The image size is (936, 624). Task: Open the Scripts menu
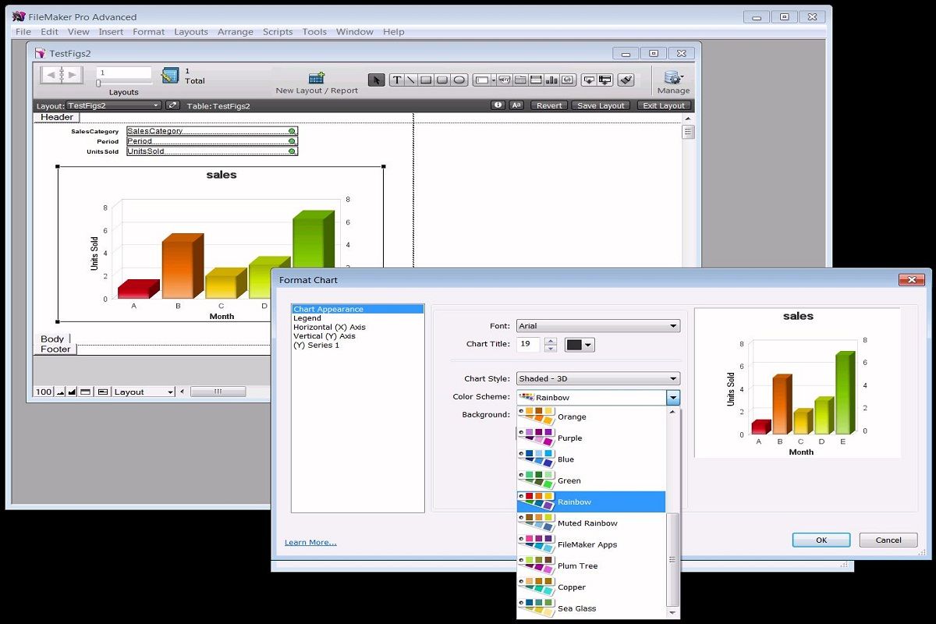pos(278,32)
